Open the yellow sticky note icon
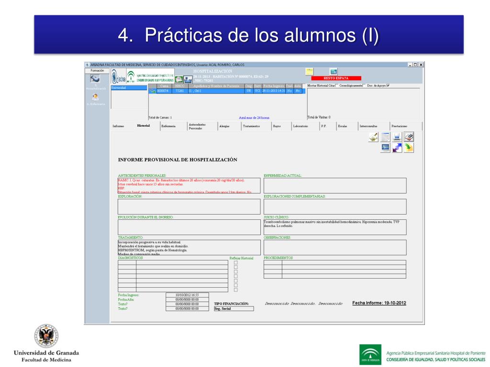The width and height of the screenshot is (490, 367). click(x=310, y=72)
